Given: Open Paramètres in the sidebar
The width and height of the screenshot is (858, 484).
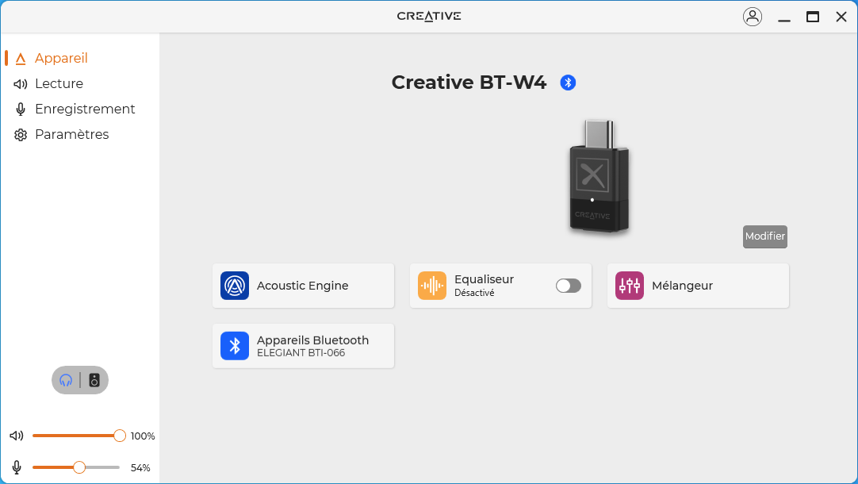Looking at the screenshot, I should click(71, 134).
